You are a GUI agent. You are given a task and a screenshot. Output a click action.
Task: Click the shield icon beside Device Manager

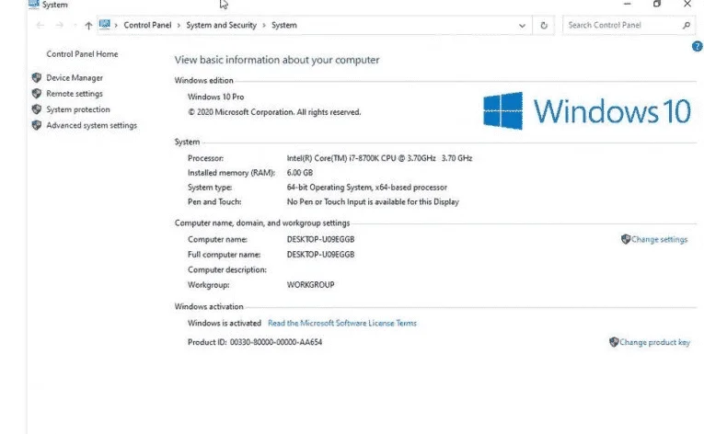pyautogui.click(x=37, y=77)
